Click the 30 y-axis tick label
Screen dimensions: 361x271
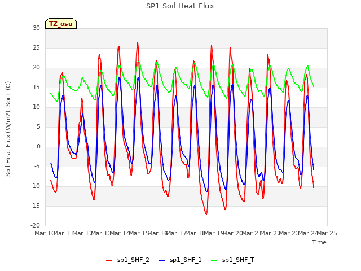coord(36,28)
